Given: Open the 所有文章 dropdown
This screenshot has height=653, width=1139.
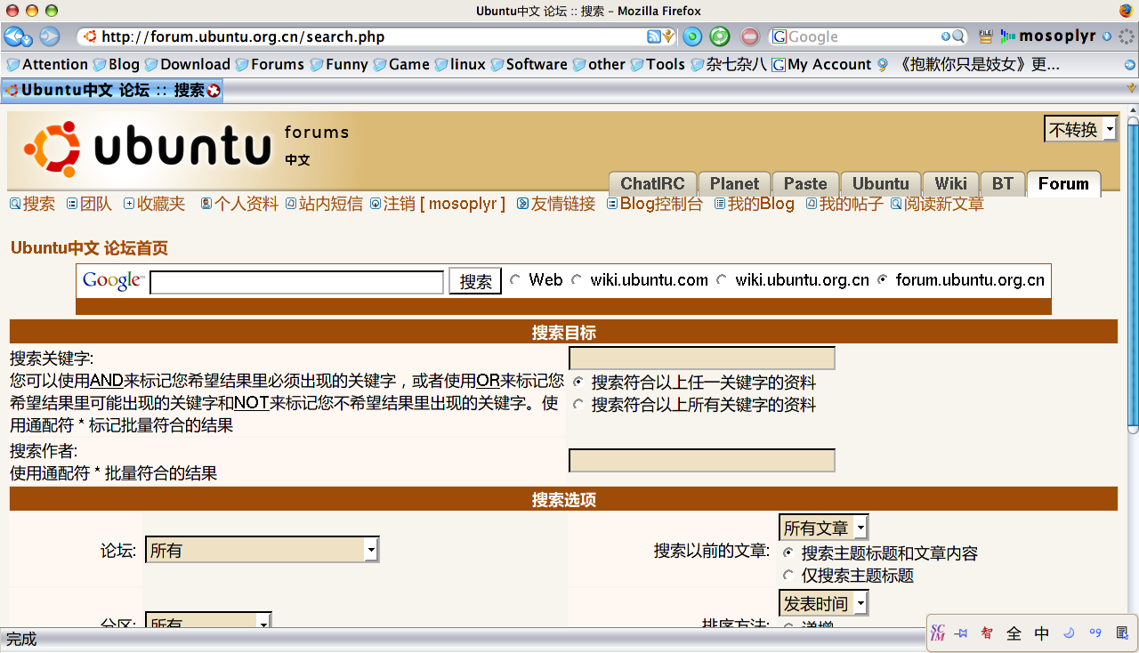Looking at the screenshot, I should pyautogui.click(x=824, y=528).
